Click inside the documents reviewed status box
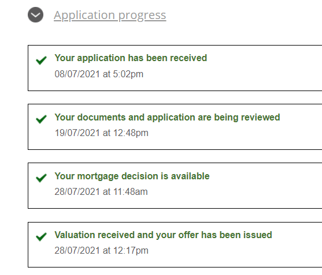 (175, 127)
